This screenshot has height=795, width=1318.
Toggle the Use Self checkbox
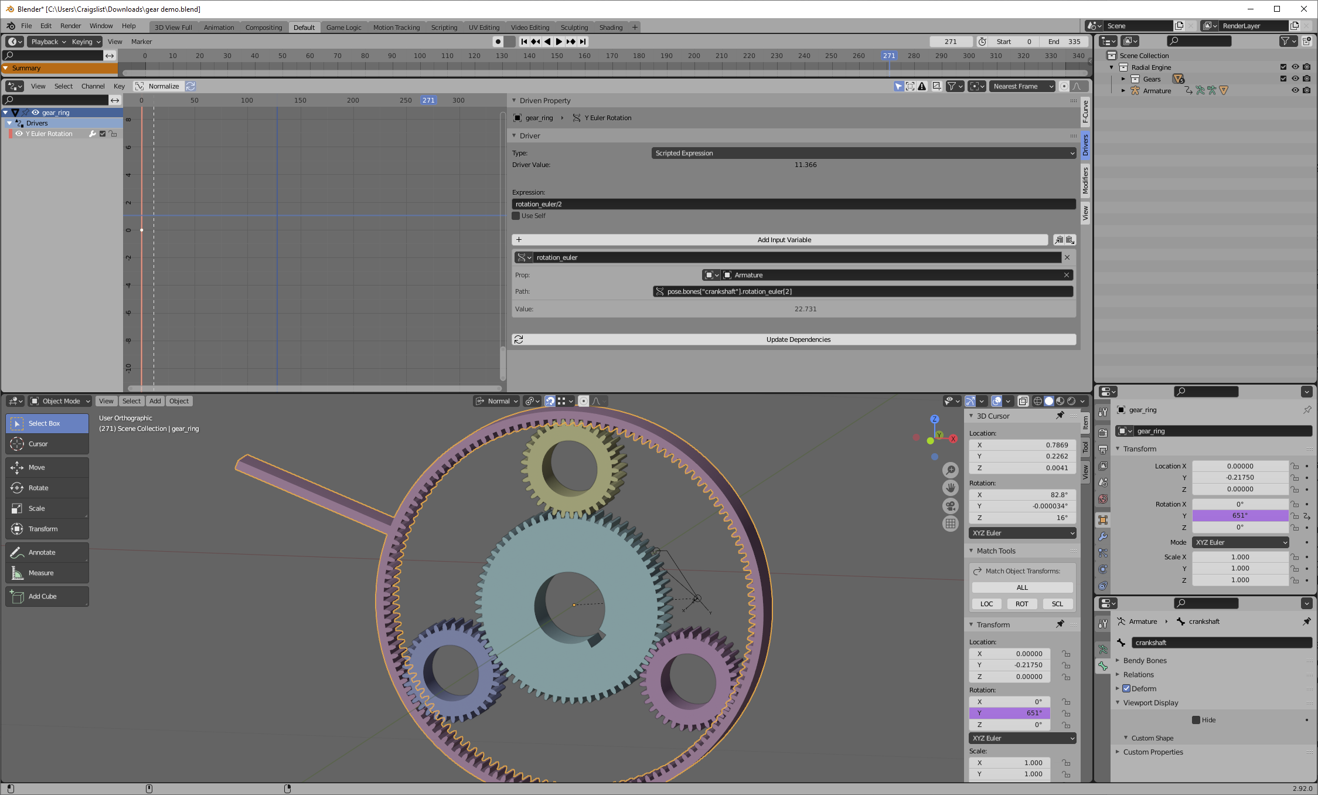(x=516, y=216)
